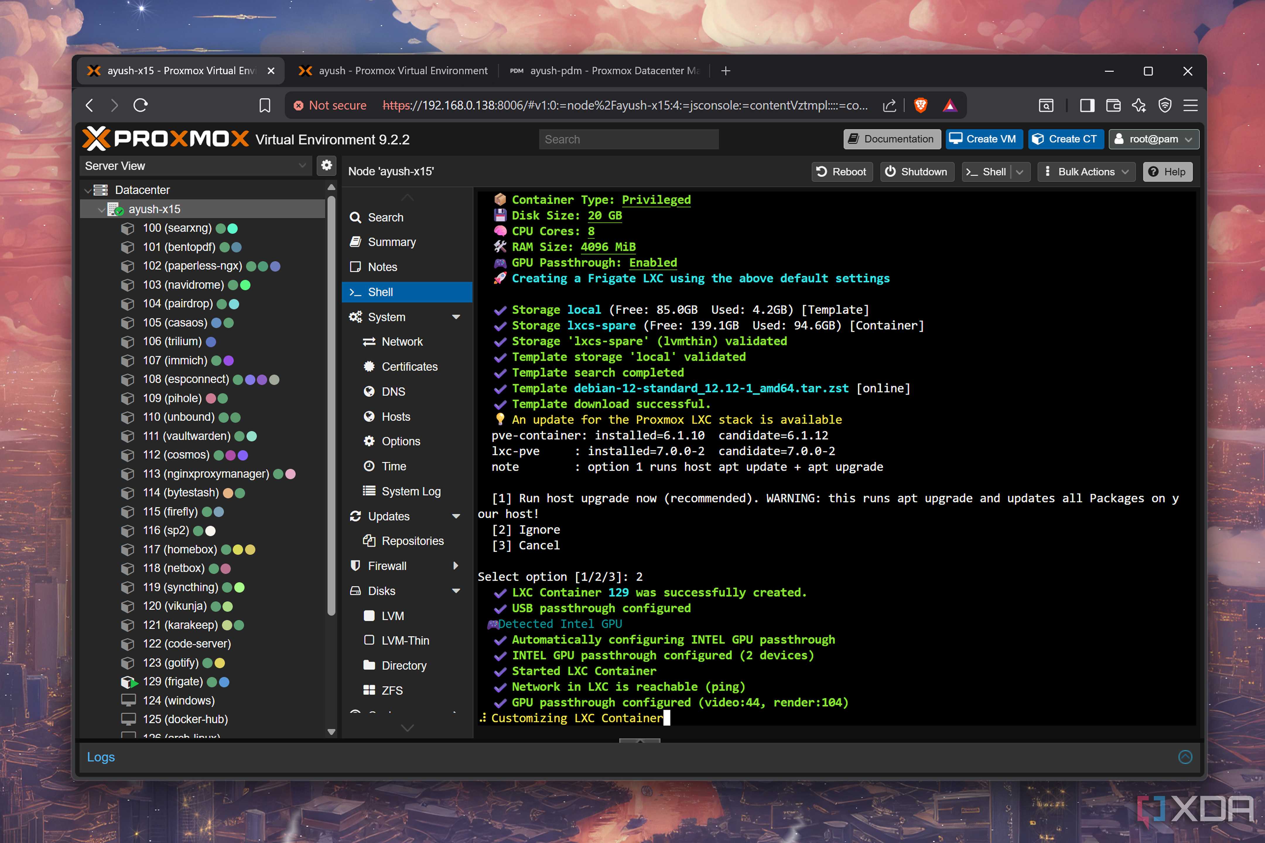Open the Shell button dropdown arrow
The height and width of the screenshot is (843, 1265).
tap(1020, 172)
